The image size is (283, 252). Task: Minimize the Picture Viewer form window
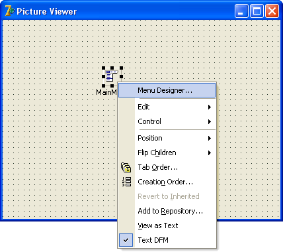tap(241, 11)
